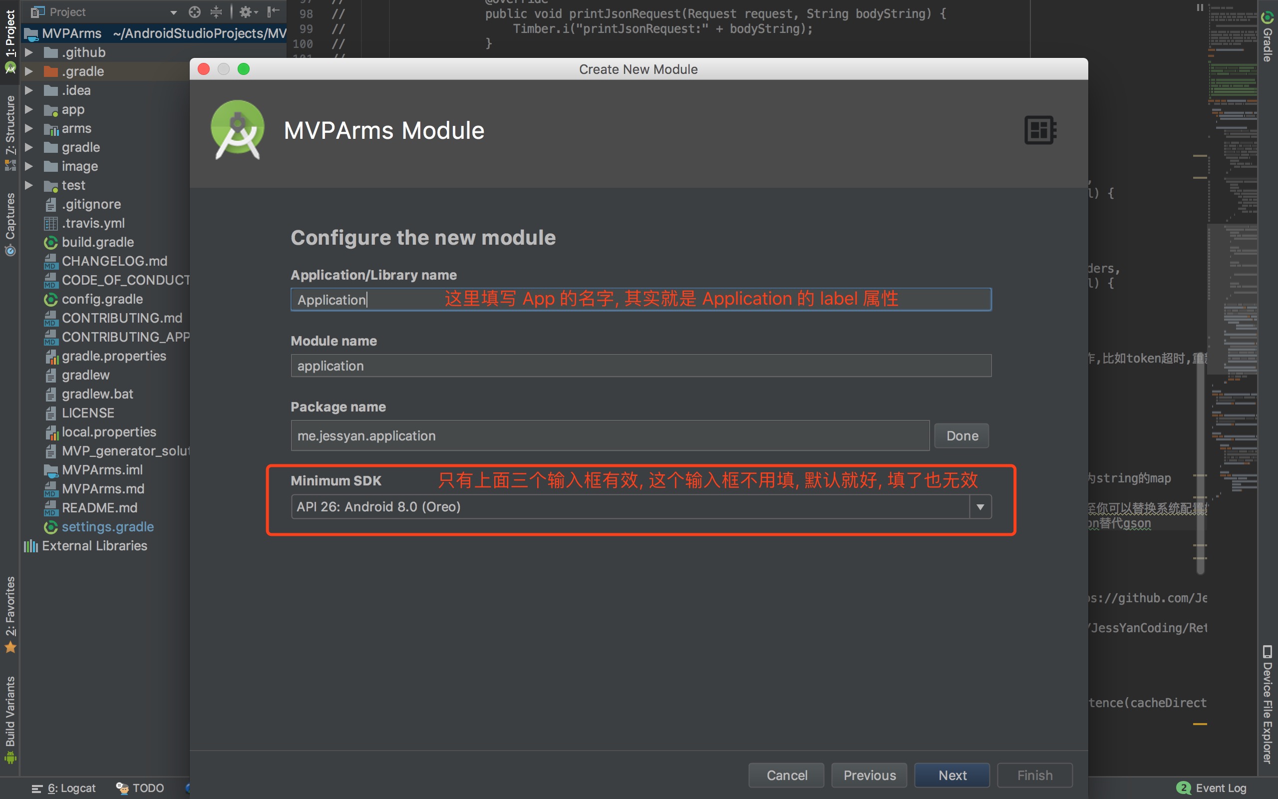Click the Previous button in the wizard
Viewport: 1278px width, 799px height.
[x=869, y=775]
